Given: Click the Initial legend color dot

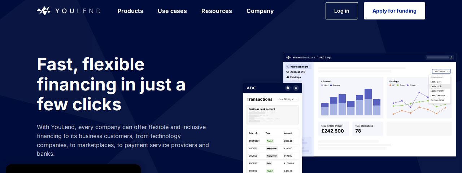Looking at the screenshot, I should 322,85.
